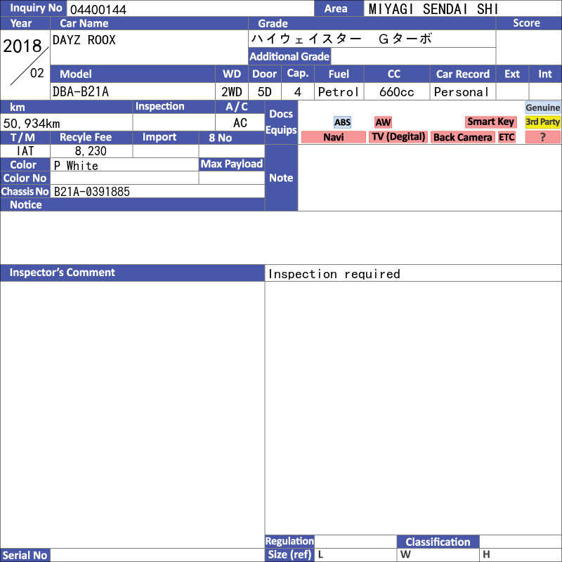
Task: Click the ETC equipment badge
Action: pos(507,137)
